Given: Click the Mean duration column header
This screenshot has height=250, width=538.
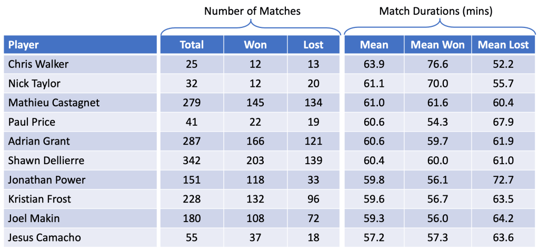Looking at the screenshot, I should point(374,45).
